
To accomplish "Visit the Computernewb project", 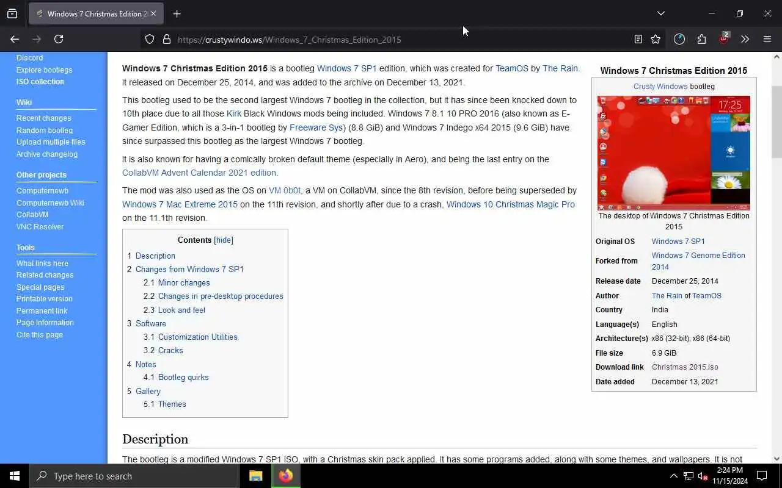I will [42, 191].
